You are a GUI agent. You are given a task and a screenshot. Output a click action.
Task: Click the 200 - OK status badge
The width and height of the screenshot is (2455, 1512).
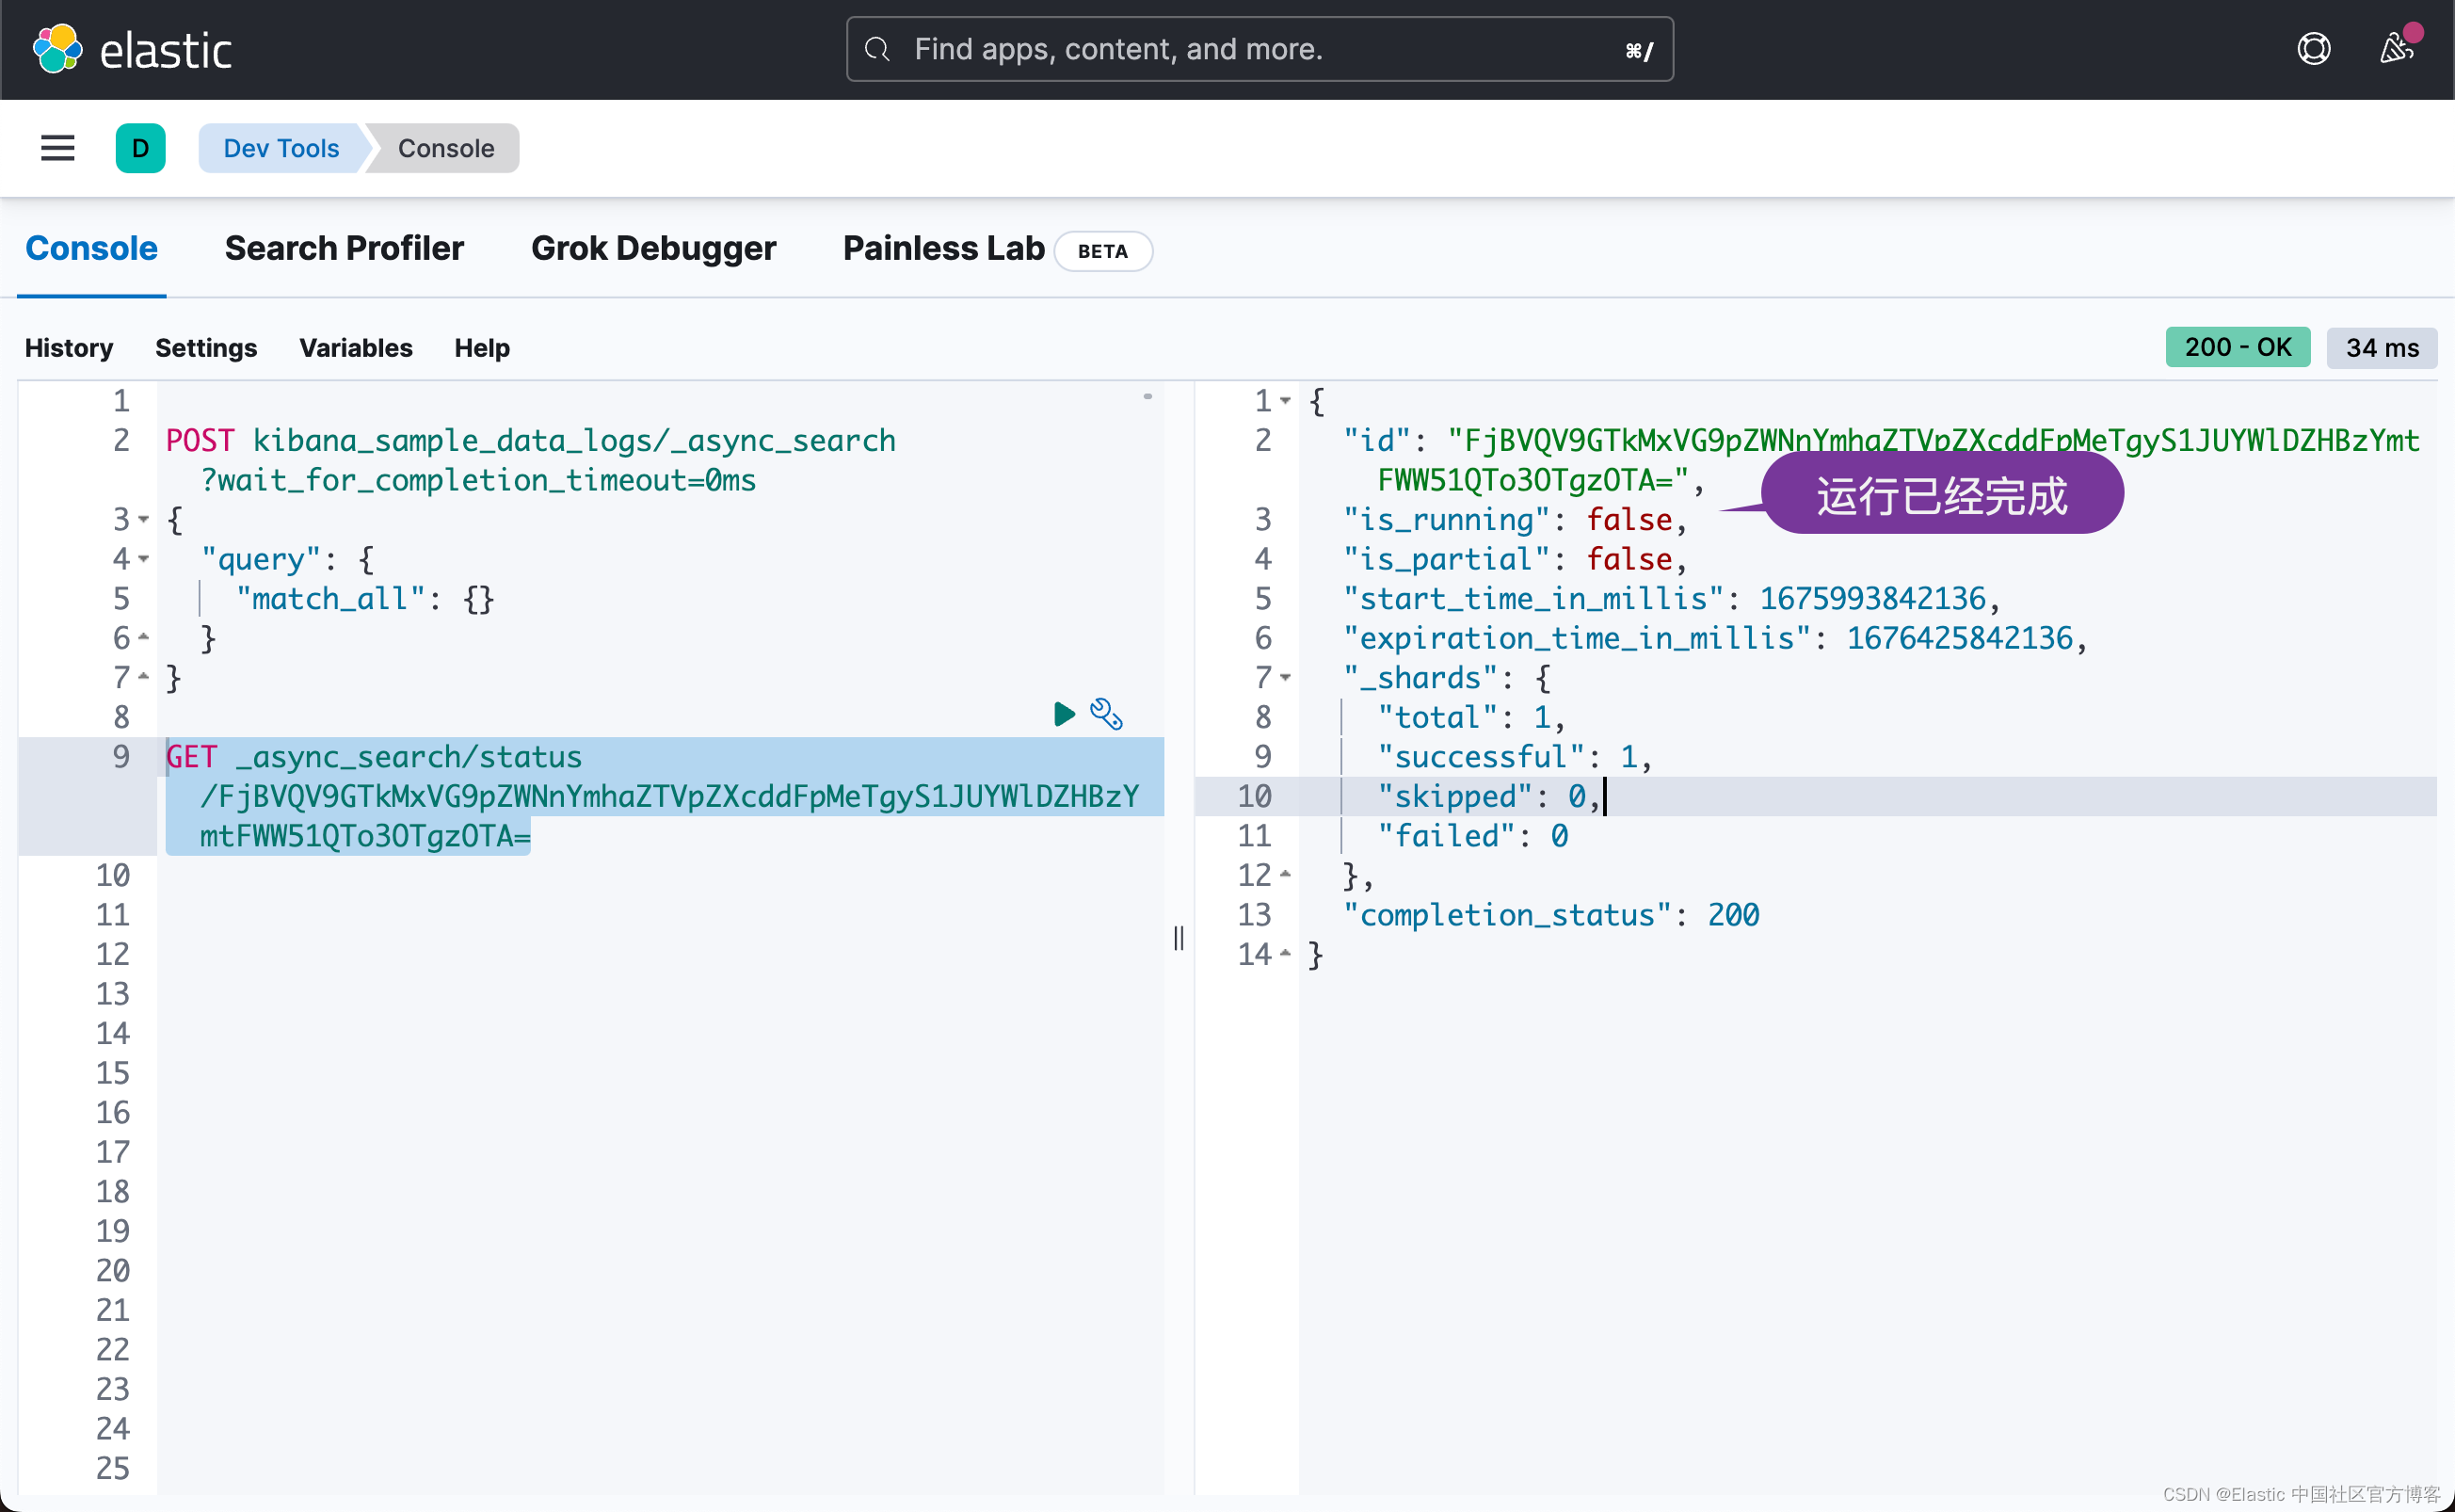coord(2236,347)
